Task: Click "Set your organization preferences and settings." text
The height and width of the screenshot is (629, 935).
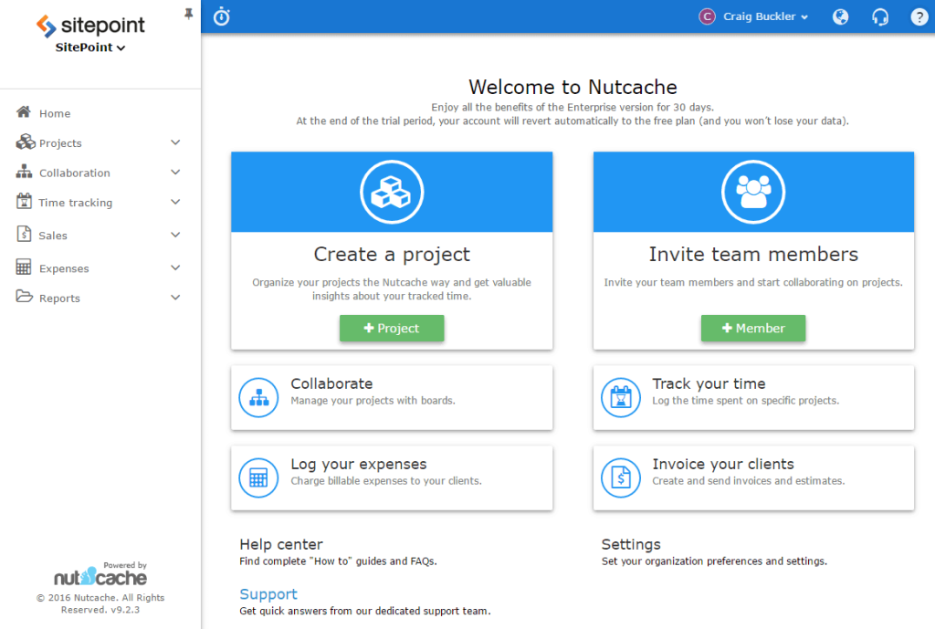Action: [714, 561]
